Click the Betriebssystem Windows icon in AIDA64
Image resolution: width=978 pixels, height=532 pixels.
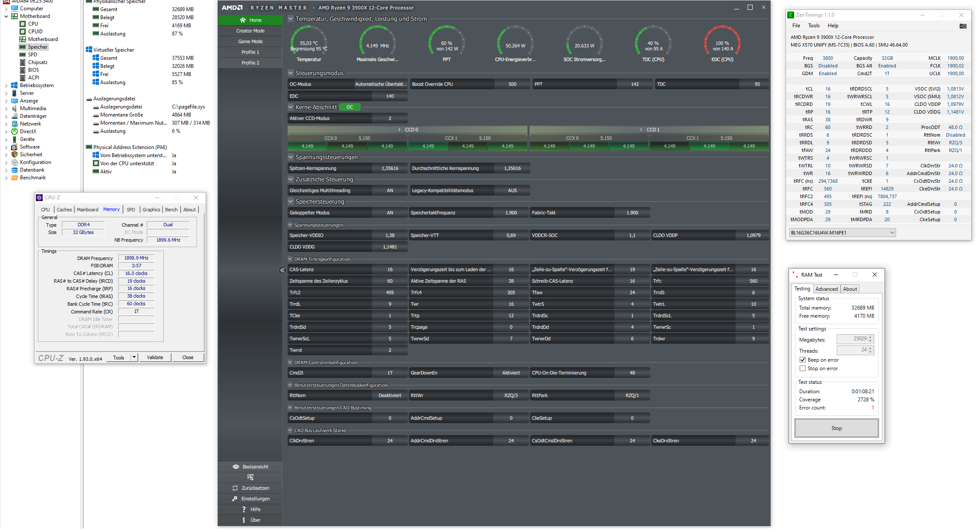tap(15, 85)
